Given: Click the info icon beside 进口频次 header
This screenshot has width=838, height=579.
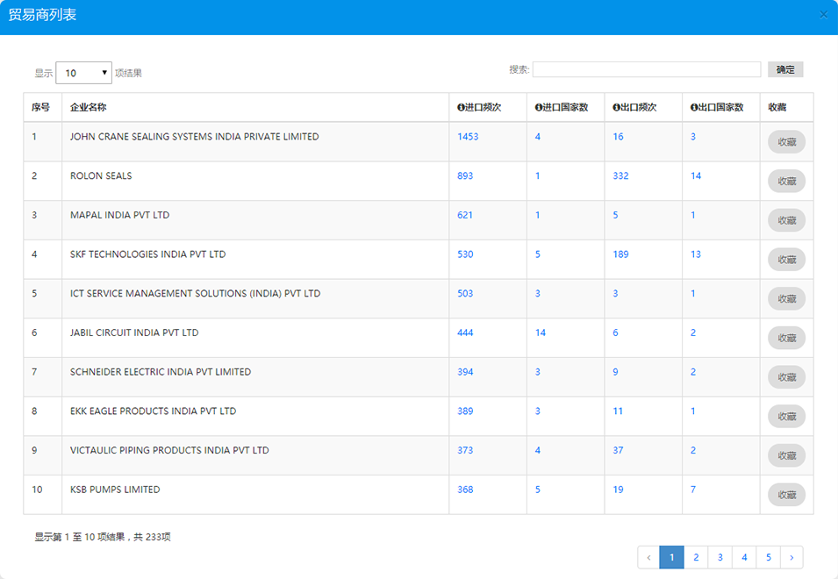Looking at the screenshot, I should [461, 107].
